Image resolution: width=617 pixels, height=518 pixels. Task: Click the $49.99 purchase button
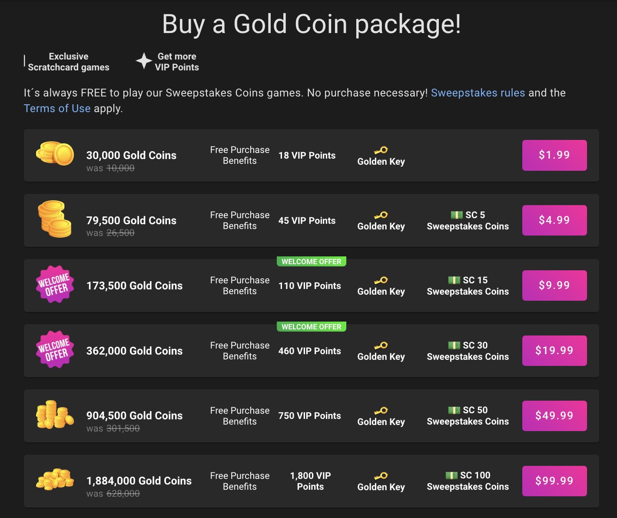(x=554, y=415)
